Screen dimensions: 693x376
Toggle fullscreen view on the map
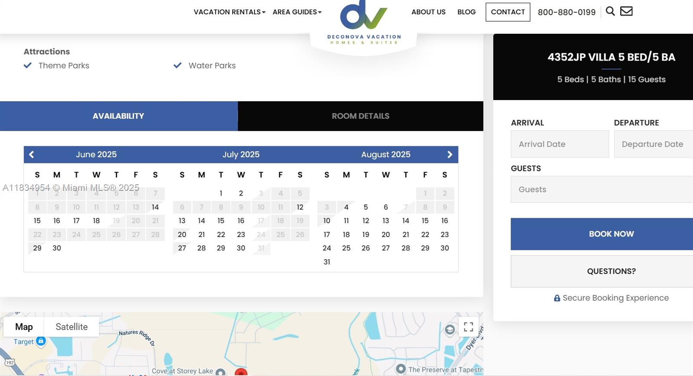coord(468,327)
